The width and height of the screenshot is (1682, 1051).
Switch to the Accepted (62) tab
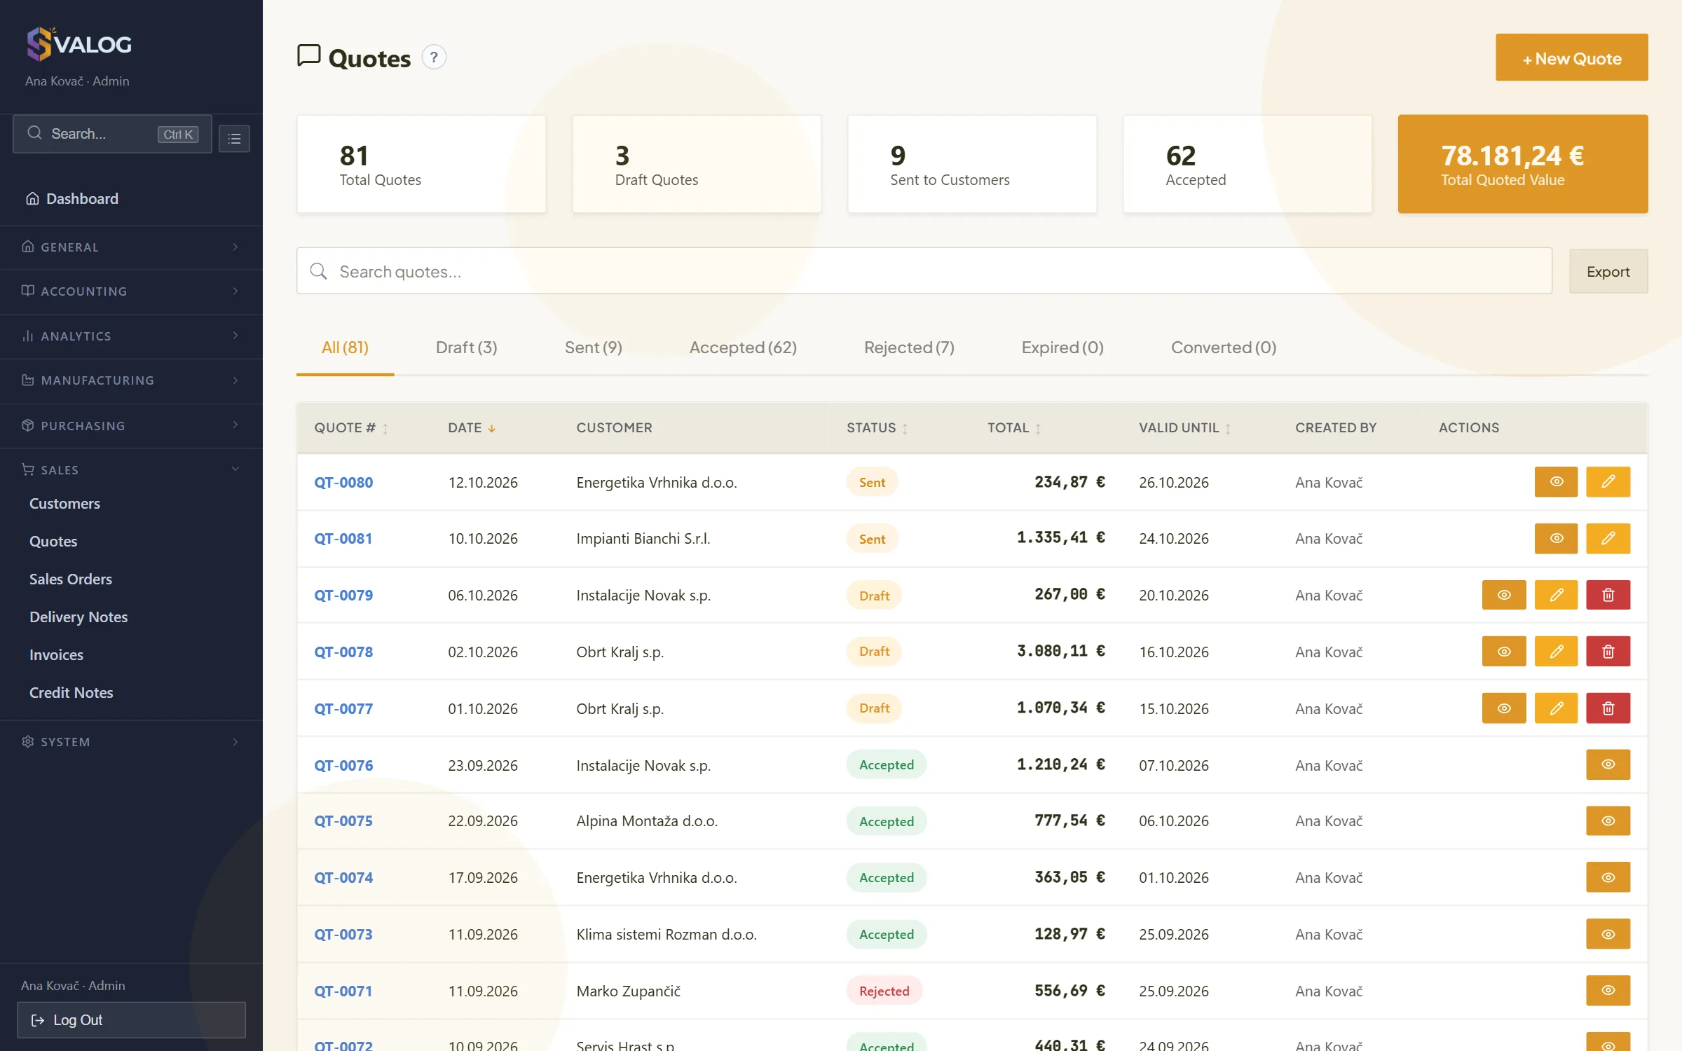click(x=743, y=348)
